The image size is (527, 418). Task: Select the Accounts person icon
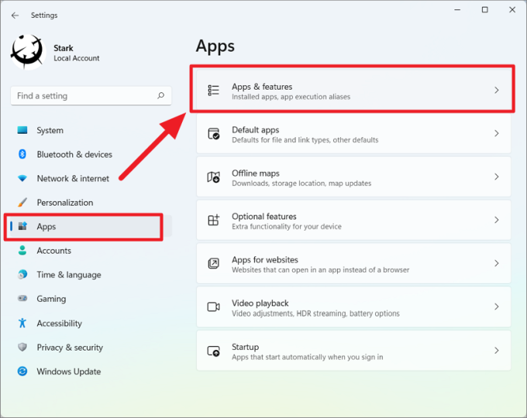pos(22,251)
